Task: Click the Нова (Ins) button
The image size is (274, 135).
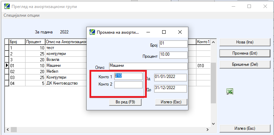Action: coord(245,42)
